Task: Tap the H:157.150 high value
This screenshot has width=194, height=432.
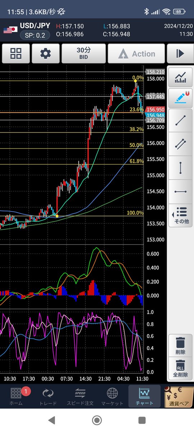Action: point(70,27)
